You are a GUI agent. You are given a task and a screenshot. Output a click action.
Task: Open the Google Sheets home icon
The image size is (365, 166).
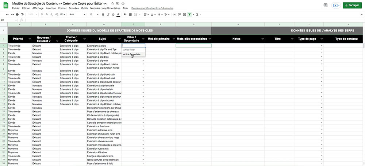coord(6,5)
